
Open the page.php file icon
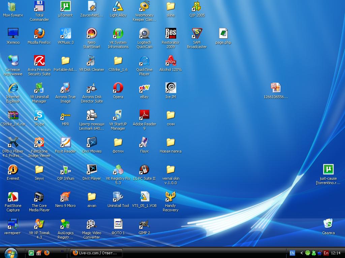223,34
